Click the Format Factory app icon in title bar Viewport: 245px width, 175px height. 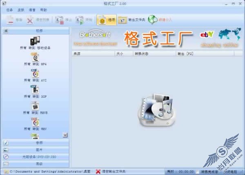4,3
